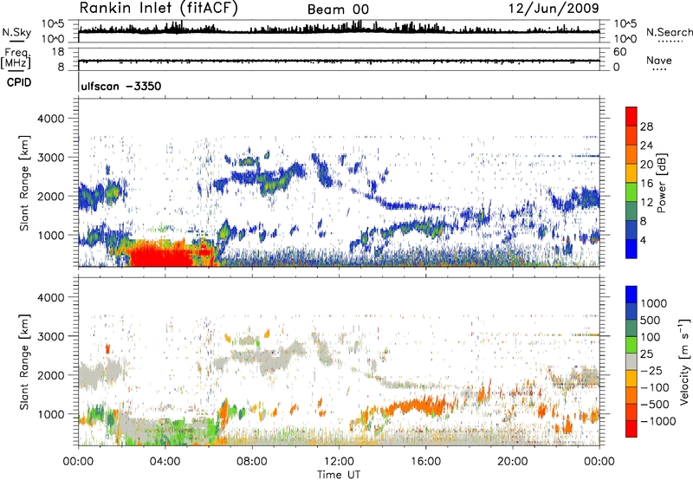The height and width of the screenshot is (480, 693).
Task: Click the 'Freq. [MHz]' legend label
Action: tap(16, 58)
